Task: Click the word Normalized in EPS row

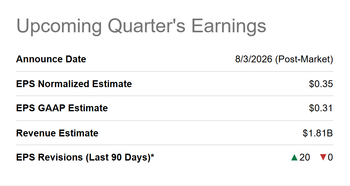Action: coord(64,84)
